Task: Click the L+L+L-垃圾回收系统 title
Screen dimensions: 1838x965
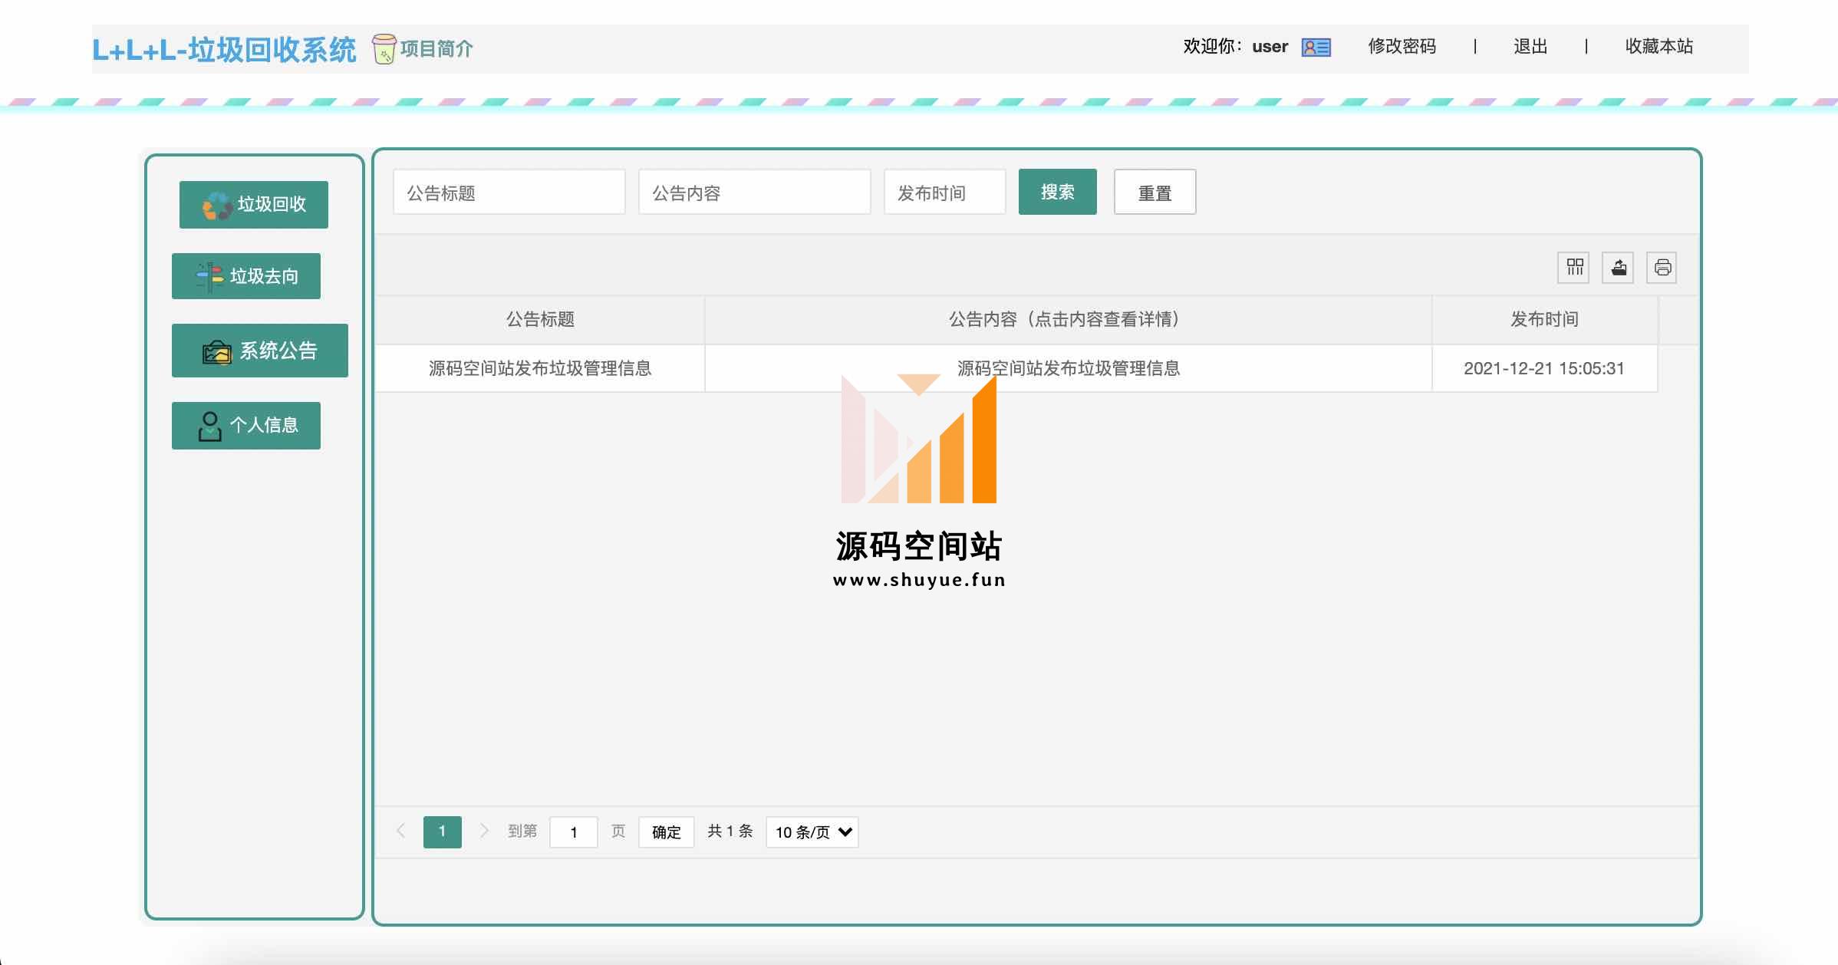Action: 224,50
